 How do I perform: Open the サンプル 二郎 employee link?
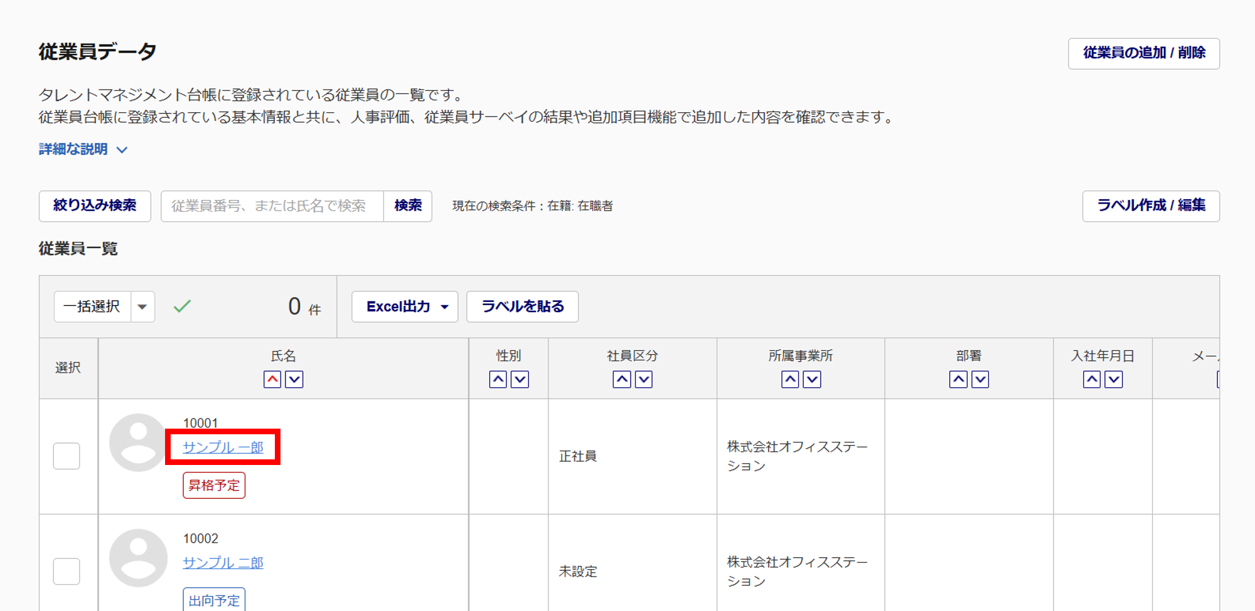[x=223, y=563]
